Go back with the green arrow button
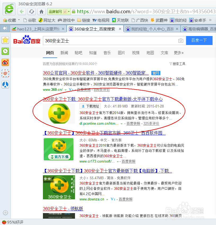The height and width of the screenshot is (225, 216). [22, 11]
